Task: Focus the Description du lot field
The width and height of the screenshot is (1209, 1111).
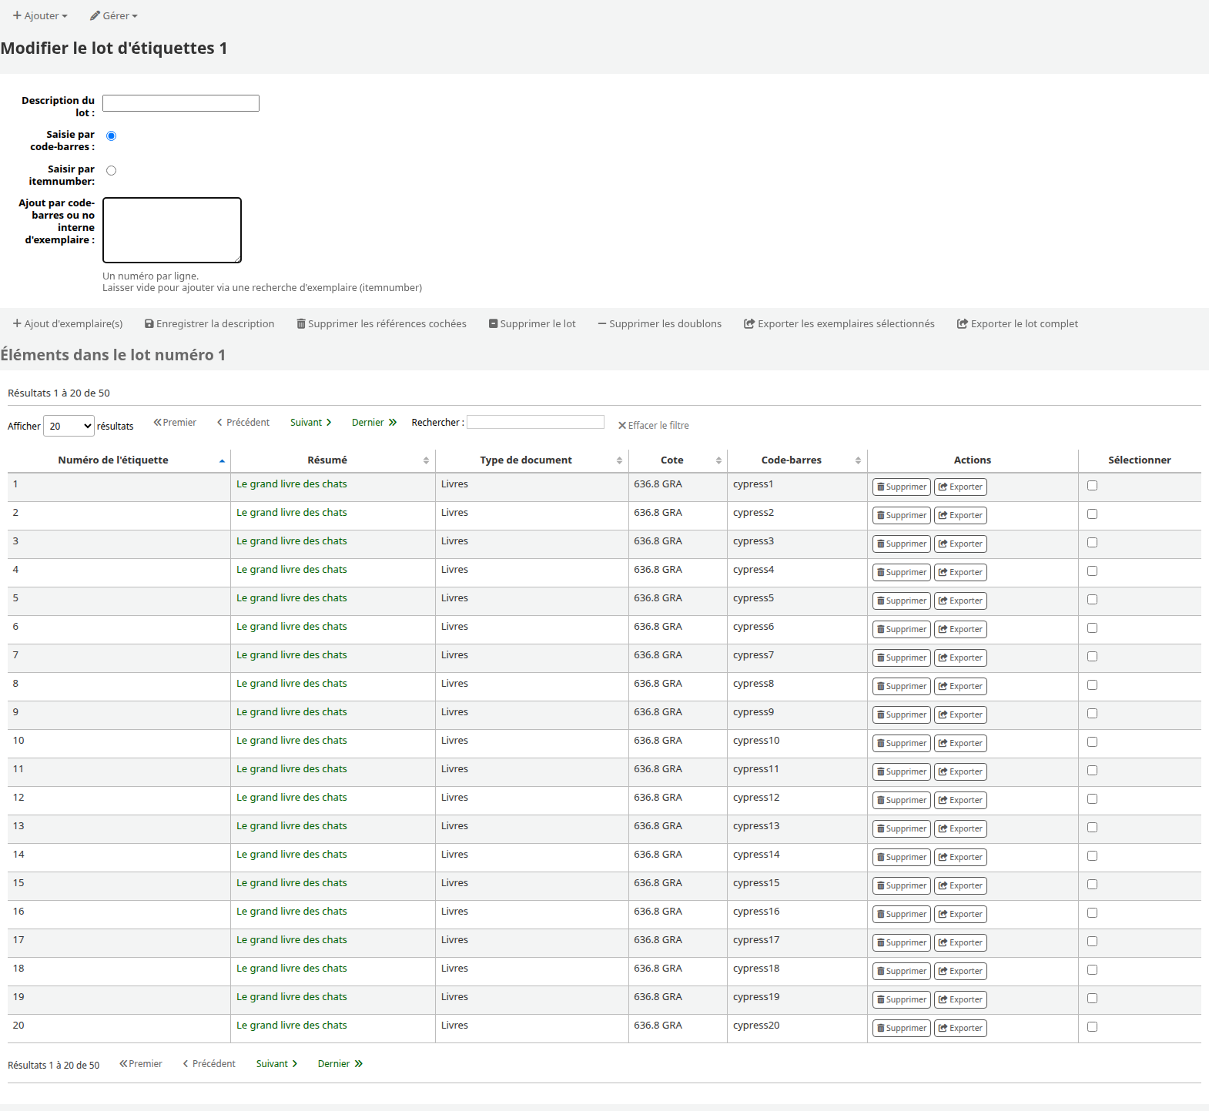Action: pos(181,103)
